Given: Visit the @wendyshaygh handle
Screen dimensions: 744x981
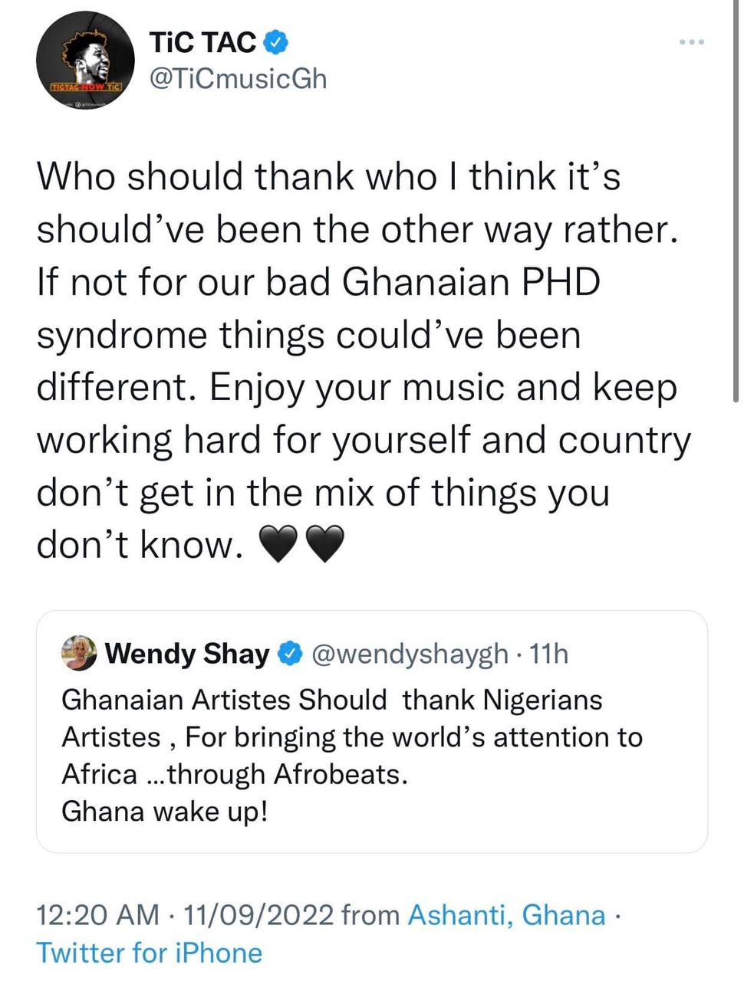Looking at the screenshot, I should [409, 654].
